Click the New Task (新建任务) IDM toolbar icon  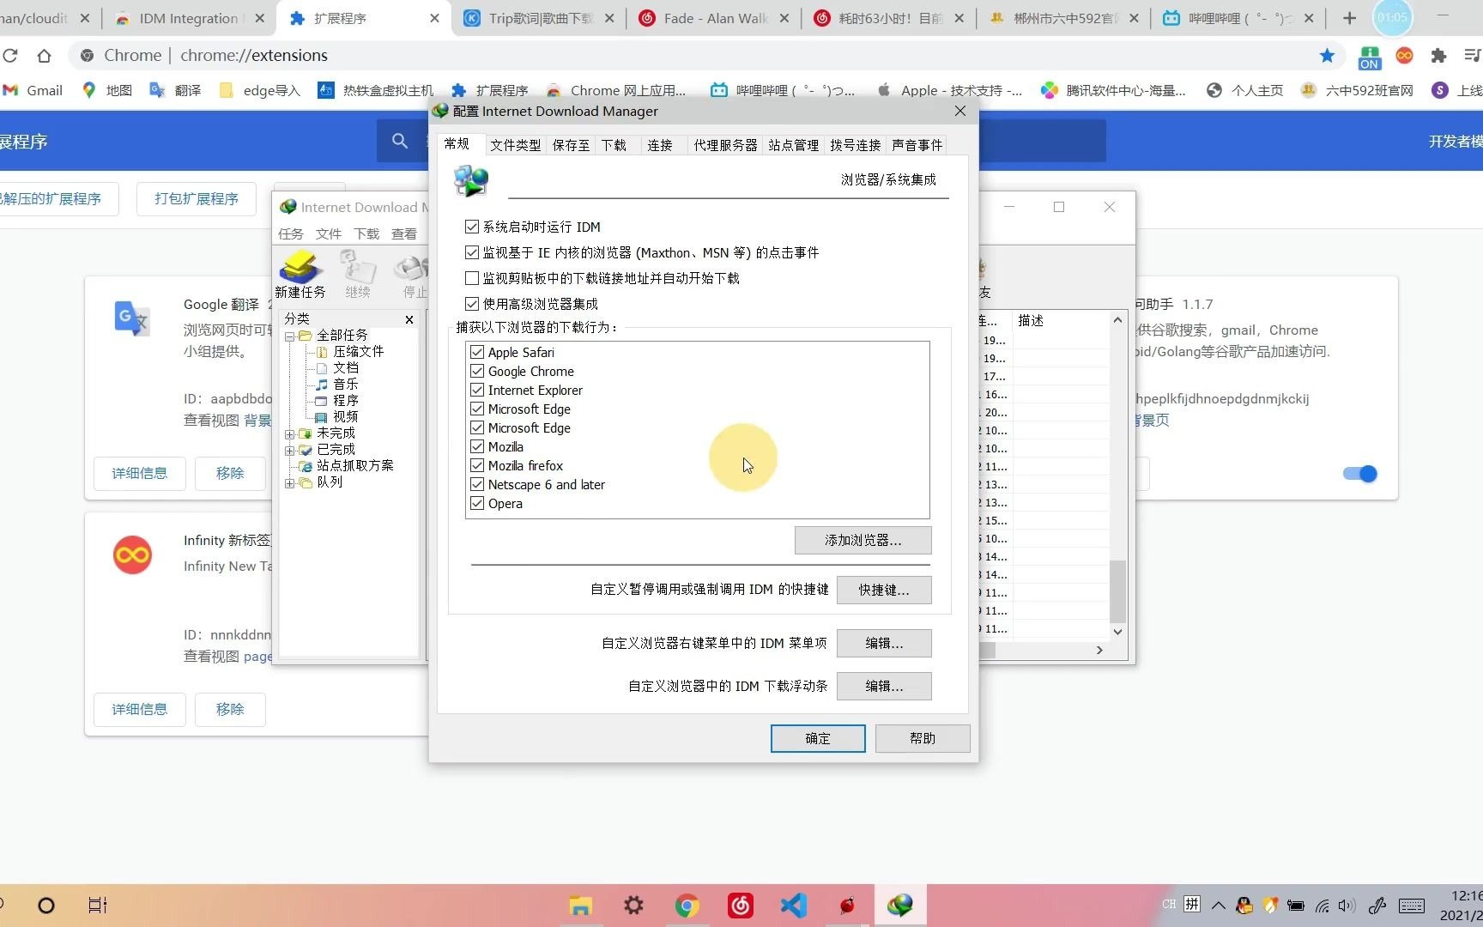click(x=300, y=274)
